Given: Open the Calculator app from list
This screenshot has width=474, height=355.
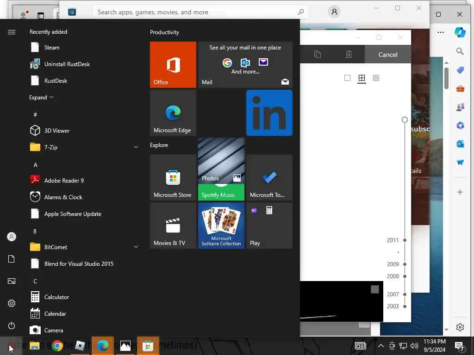Looking at the screenshot, I should click(x=83, y=297).
